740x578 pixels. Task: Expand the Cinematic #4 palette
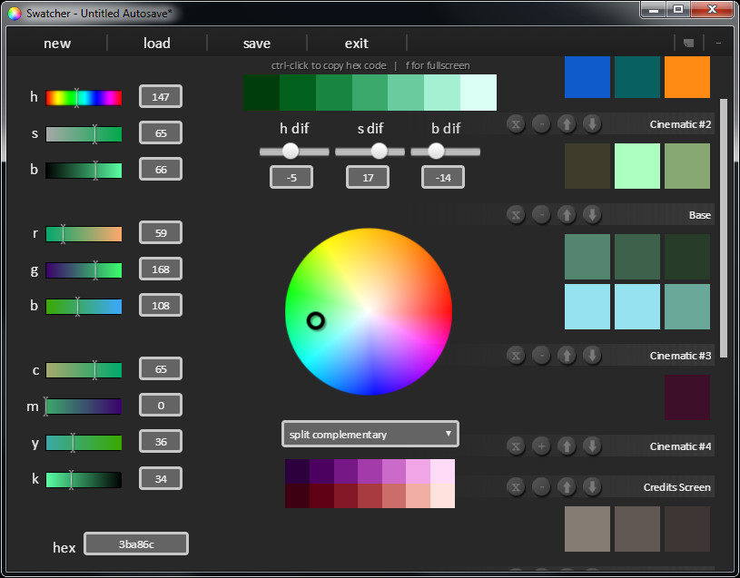[x=541, y=446]
